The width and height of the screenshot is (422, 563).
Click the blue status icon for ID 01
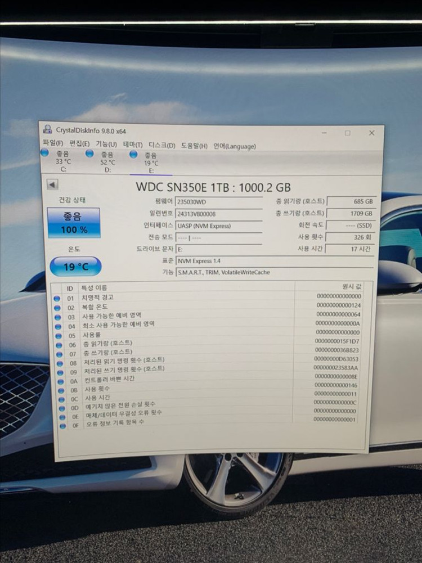[x=56, y=299]
